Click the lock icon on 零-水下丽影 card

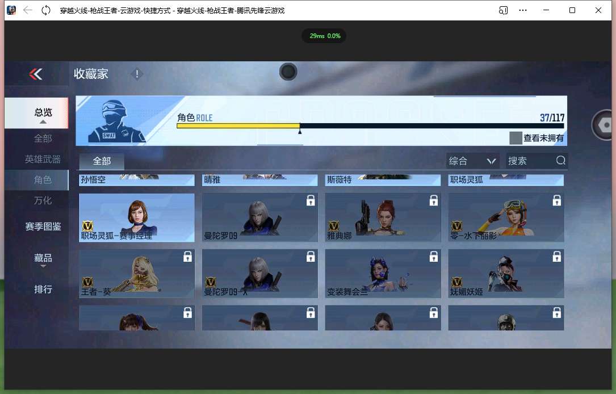tap(557, 200)
